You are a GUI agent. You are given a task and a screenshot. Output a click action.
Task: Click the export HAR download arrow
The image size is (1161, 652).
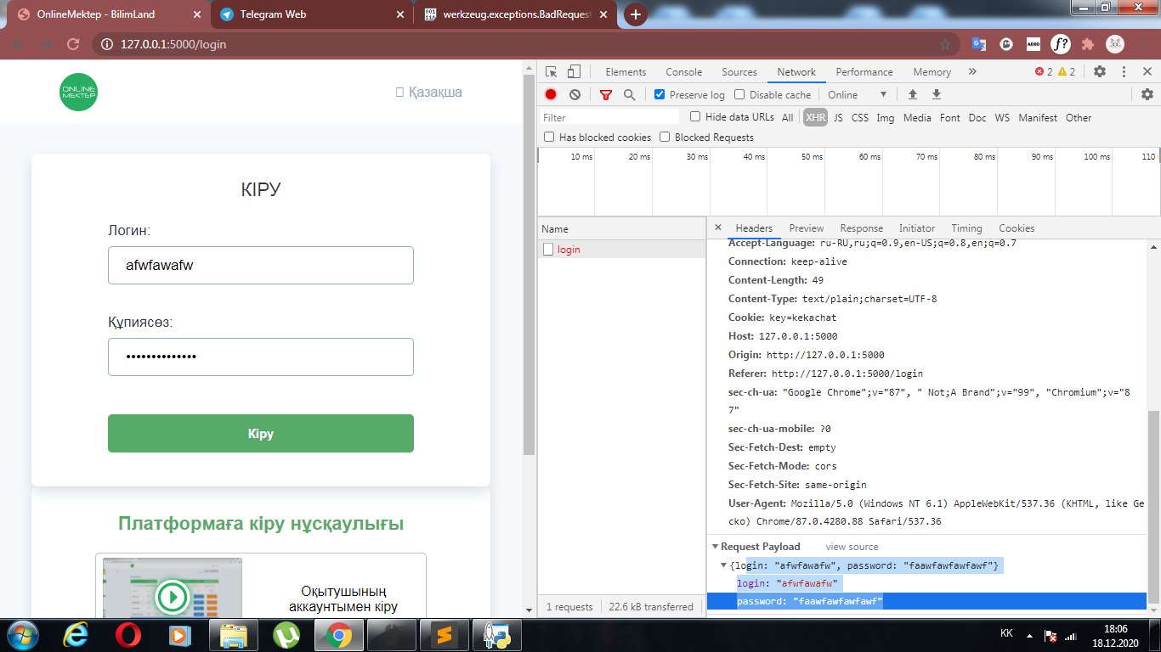(937, 94)
